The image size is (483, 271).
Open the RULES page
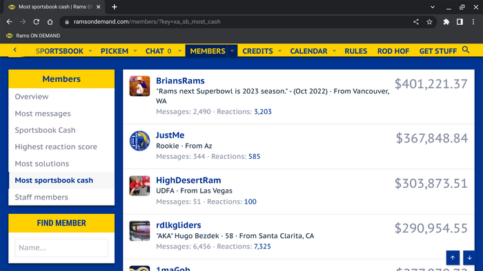pos(356,51)
